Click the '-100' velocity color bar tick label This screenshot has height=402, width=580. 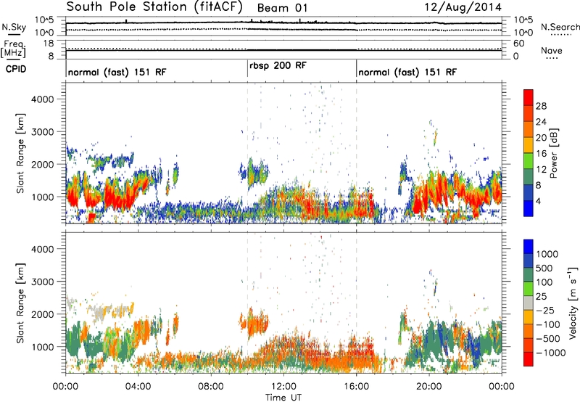[547, 324]
